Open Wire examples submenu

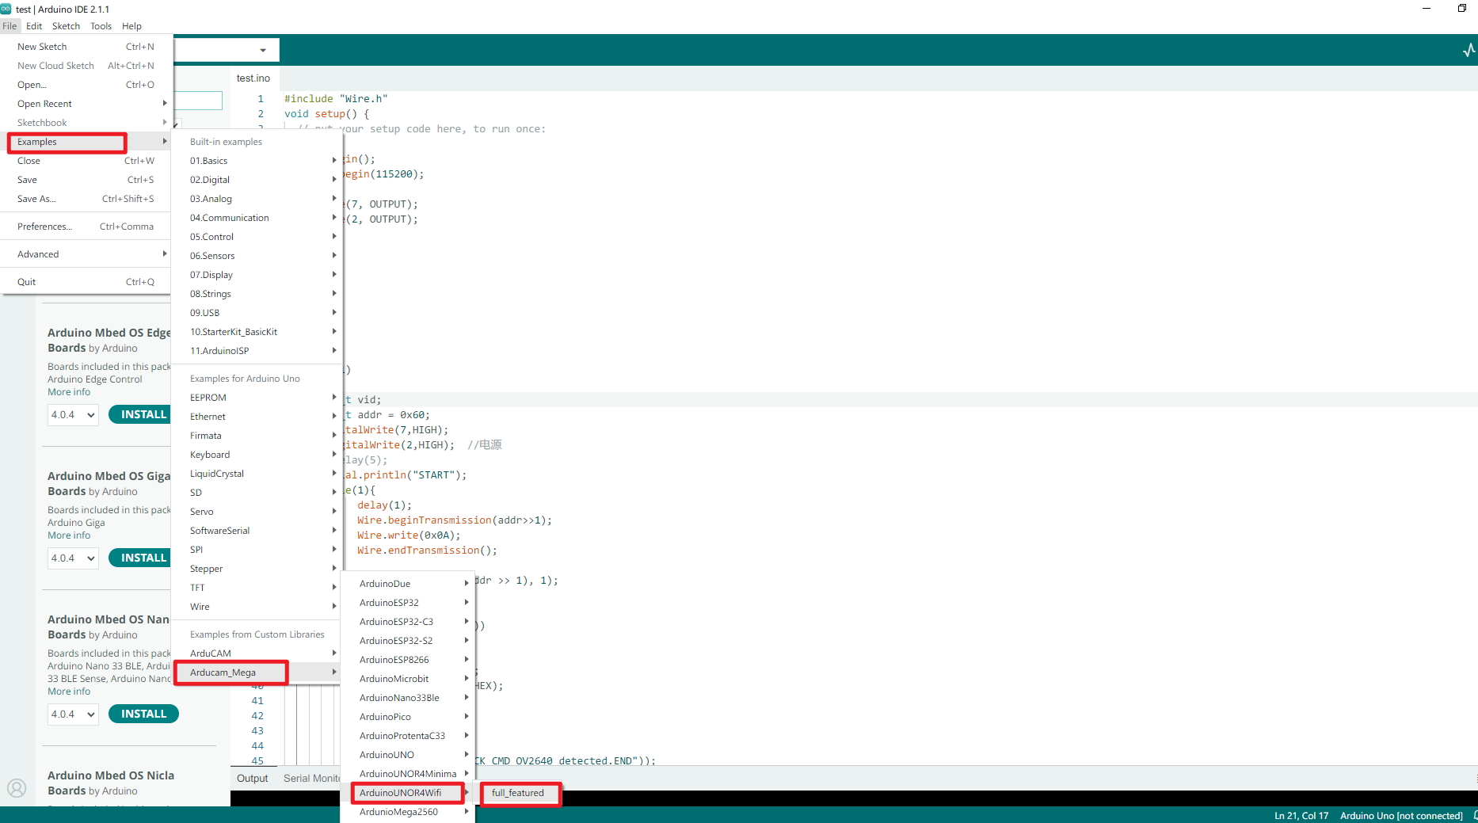257,607
